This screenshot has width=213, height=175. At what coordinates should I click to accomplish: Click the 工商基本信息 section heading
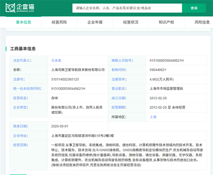[23, 49]
